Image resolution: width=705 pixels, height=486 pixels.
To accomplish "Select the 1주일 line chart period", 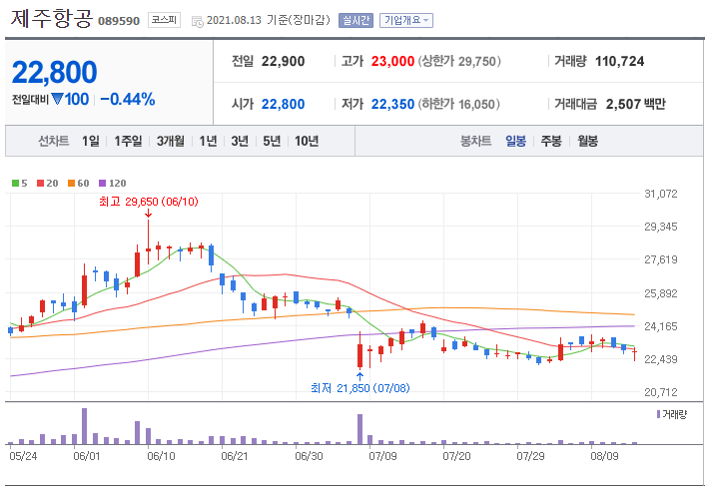I will pyautogui.click(x=128, y=141).
